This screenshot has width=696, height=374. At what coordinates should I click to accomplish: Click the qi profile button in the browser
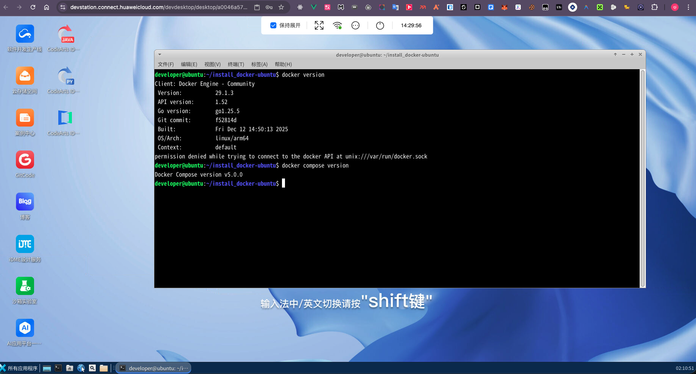coord(674,7)
